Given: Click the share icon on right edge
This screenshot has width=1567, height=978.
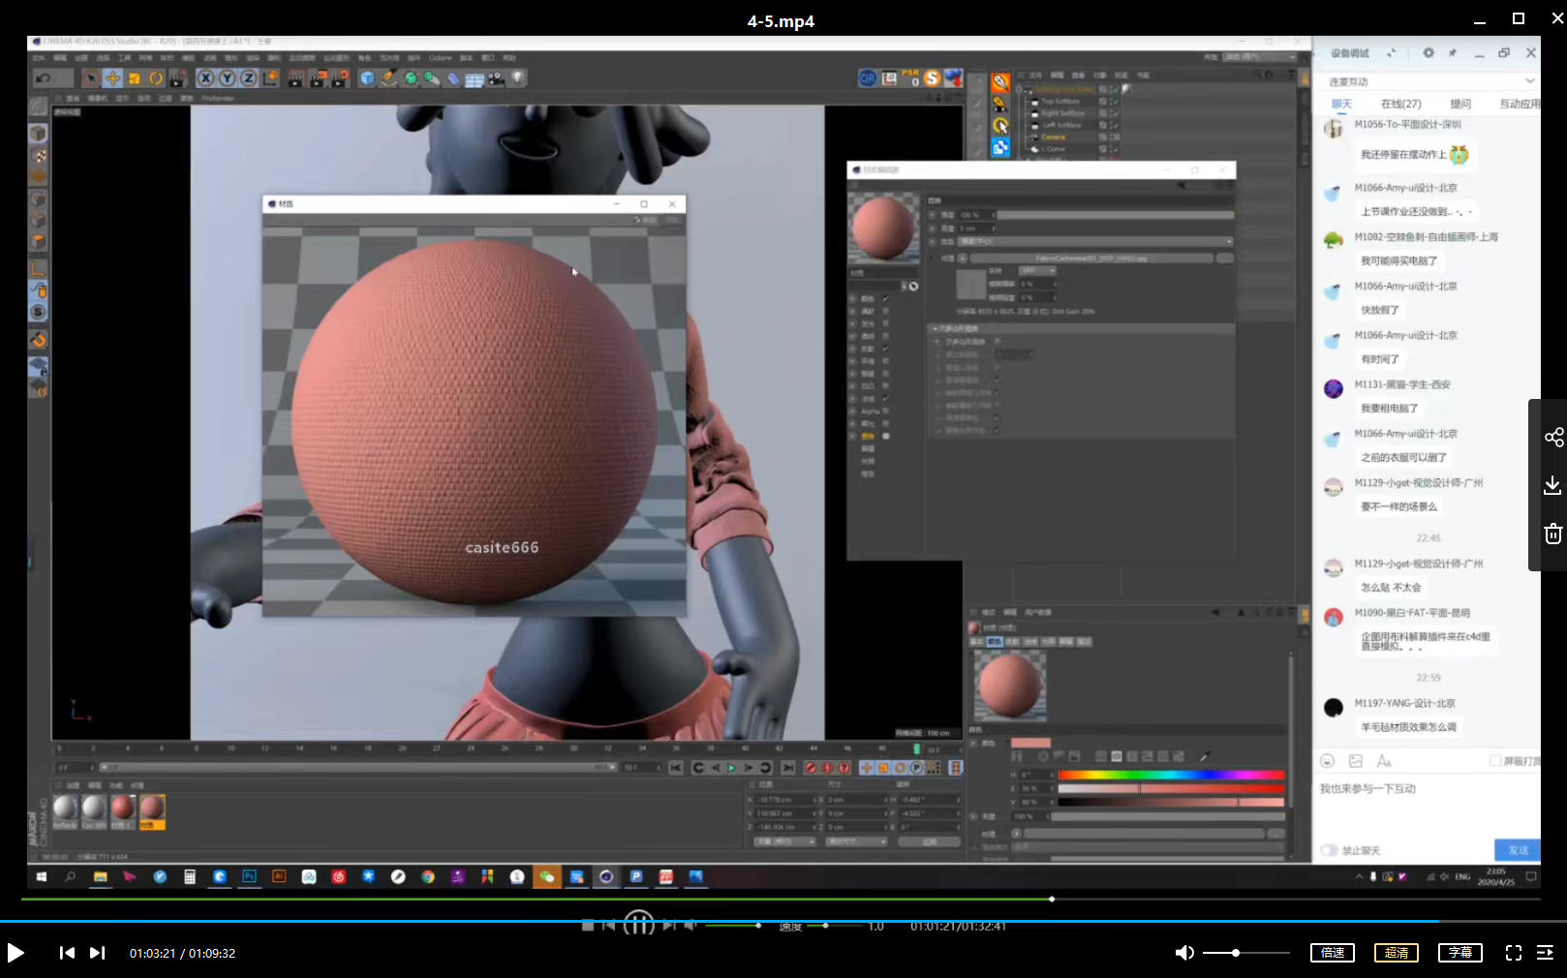Looking at the screenshot, I should (1553, 437).
